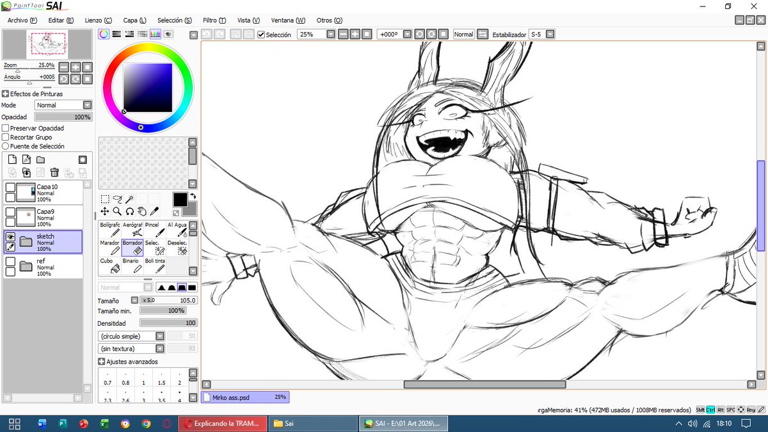Viewport: 768px width, 432px height.
Task: Create a new layer folder
Action: 40,159
